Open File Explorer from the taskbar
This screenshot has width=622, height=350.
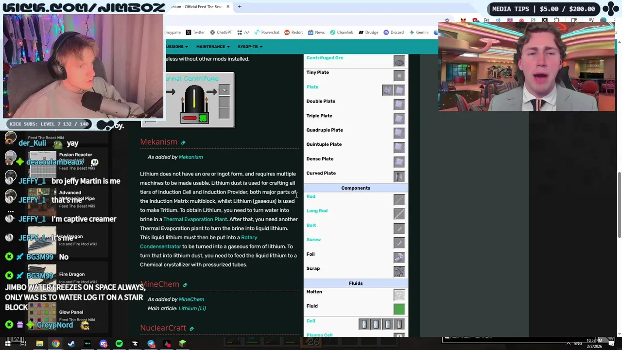point(40,344)
